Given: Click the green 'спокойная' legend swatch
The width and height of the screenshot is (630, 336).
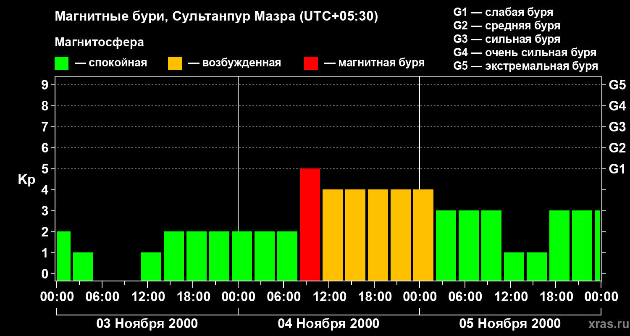Looking at the screenshot, I should (x=62, y=63).
